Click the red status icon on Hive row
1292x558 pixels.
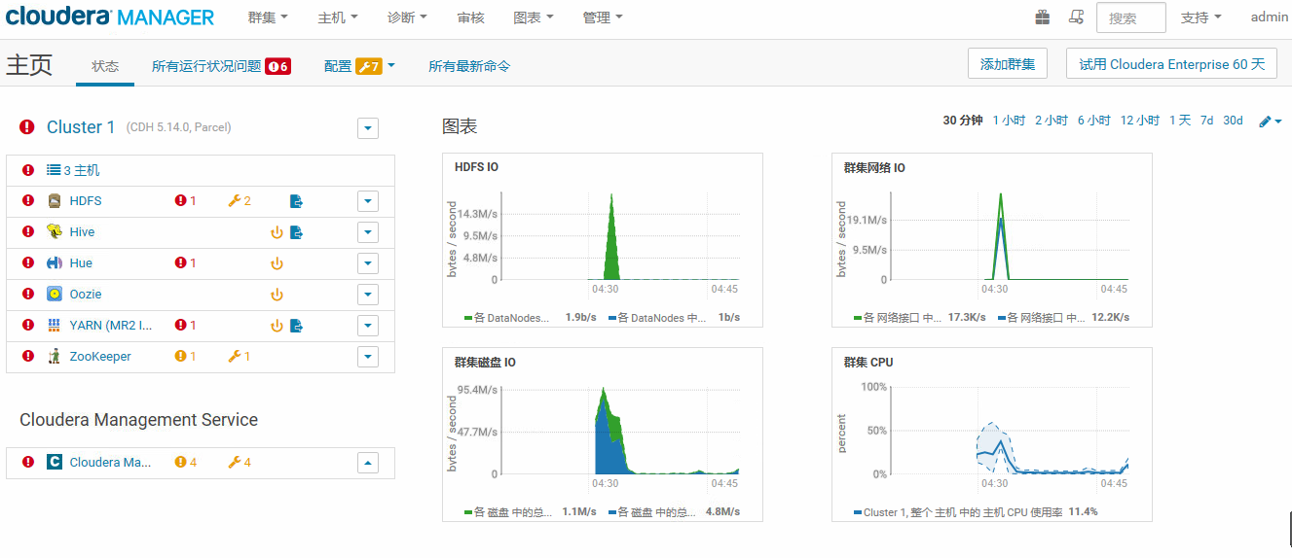click(27, 232)
